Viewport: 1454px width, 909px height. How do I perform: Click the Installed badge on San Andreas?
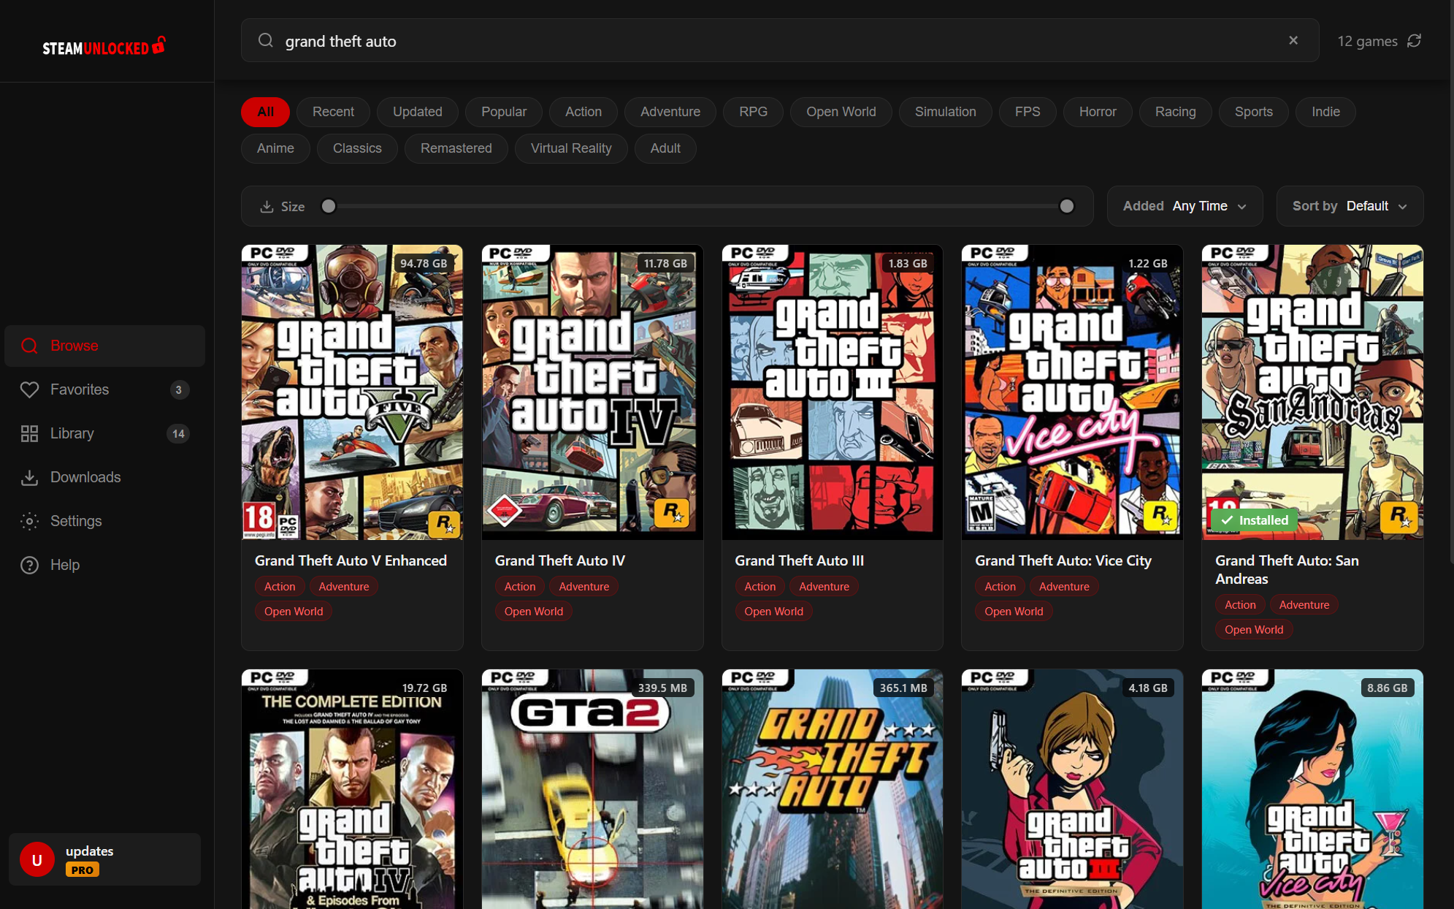1255,520
